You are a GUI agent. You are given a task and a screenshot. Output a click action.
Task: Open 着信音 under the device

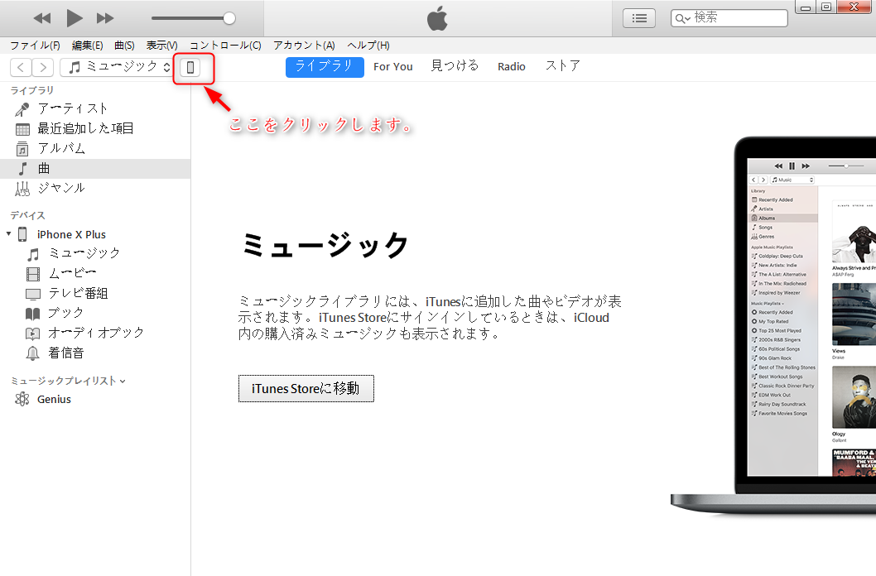coord(66,353)
